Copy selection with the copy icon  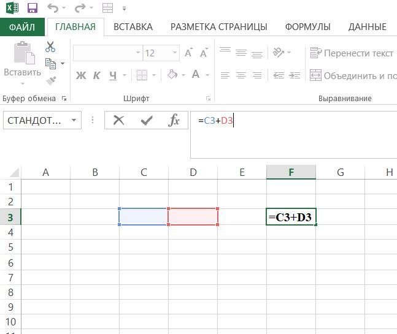50,64
